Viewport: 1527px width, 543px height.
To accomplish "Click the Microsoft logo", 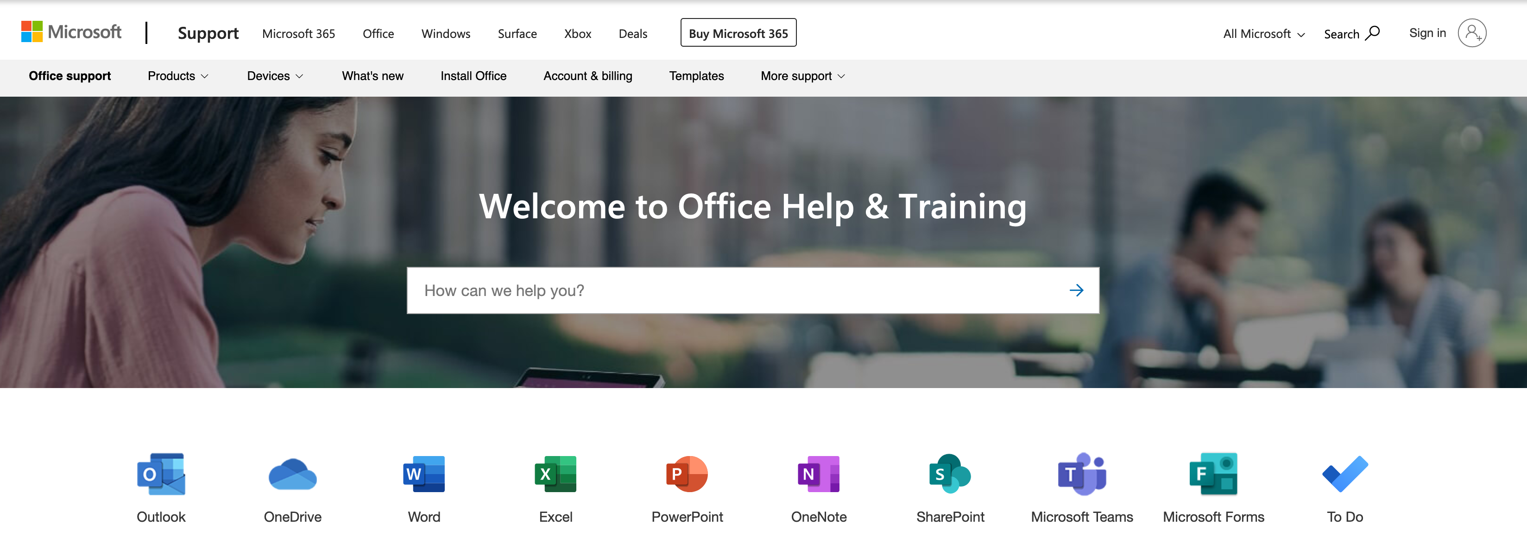I will coord(71,32).
